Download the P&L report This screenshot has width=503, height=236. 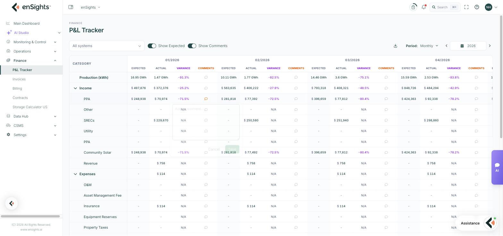(x=396, y=46)
